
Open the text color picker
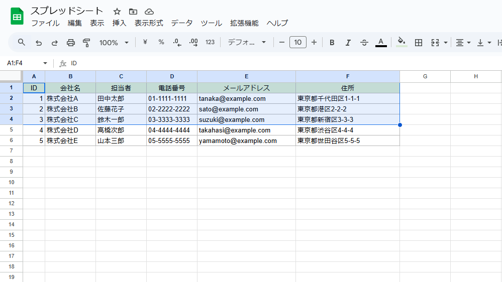click(x=381, y=43)
